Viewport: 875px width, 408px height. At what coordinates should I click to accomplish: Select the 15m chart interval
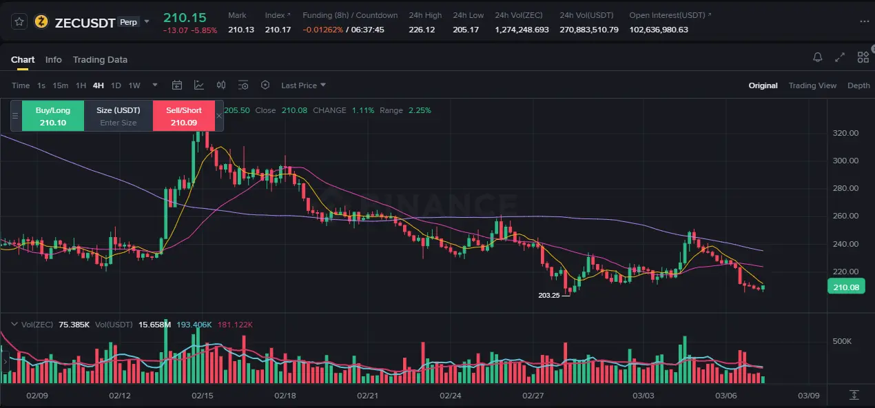pos(61,85)
